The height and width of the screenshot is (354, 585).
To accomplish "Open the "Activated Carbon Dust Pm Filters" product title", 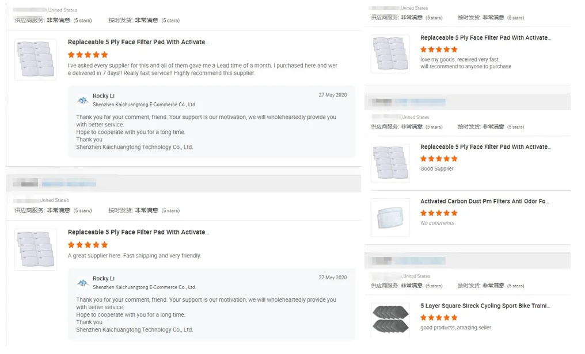I will [x=484, y=202].
